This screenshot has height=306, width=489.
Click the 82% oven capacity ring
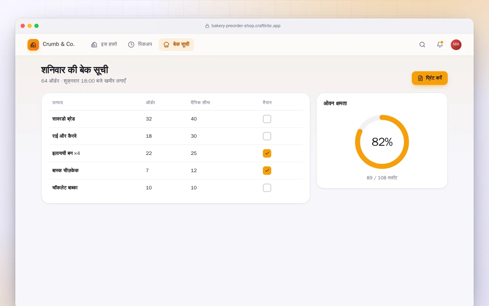pos(382,142)
